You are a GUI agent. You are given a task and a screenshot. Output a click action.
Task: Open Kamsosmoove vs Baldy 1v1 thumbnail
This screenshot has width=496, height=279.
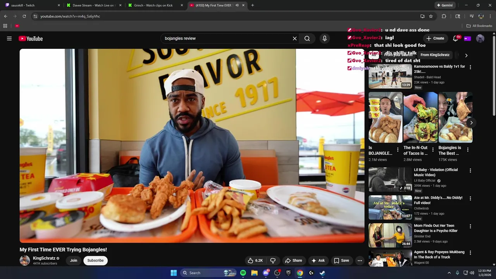tap(390, 76)
